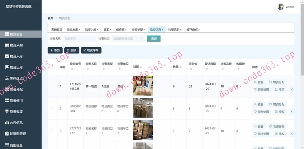Image resolution: width=304 pixels, height=149 pixels.
Task: Click delete X icon in row 3
Action: (291, 134)
